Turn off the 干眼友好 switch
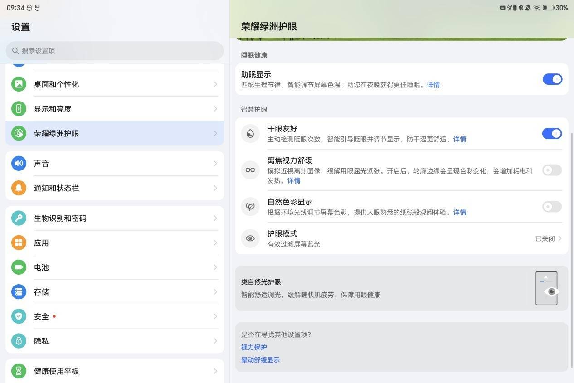 [552, 134]
